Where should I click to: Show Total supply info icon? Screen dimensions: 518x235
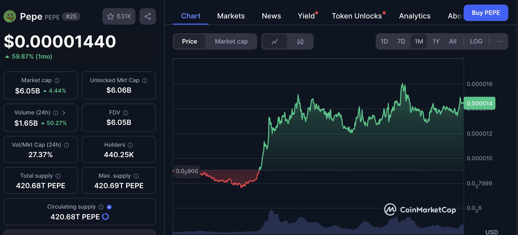(58, 176)
